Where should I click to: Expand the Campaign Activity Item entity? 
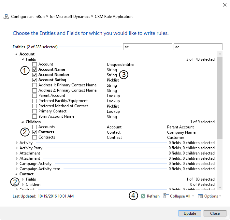pos(17,169)
